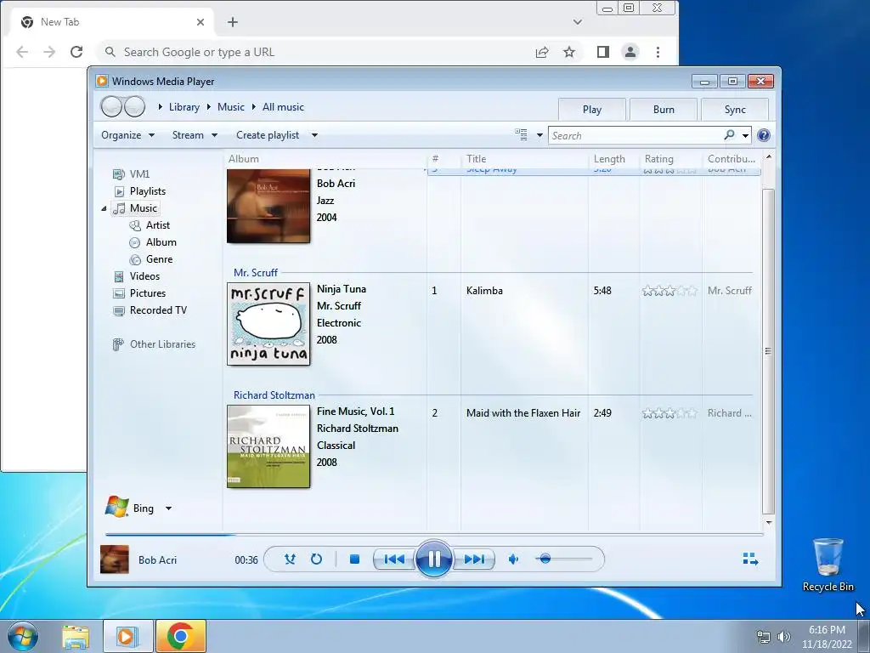Sort by the Title column header
Screen dimensions: 870x653
point(524,159)
